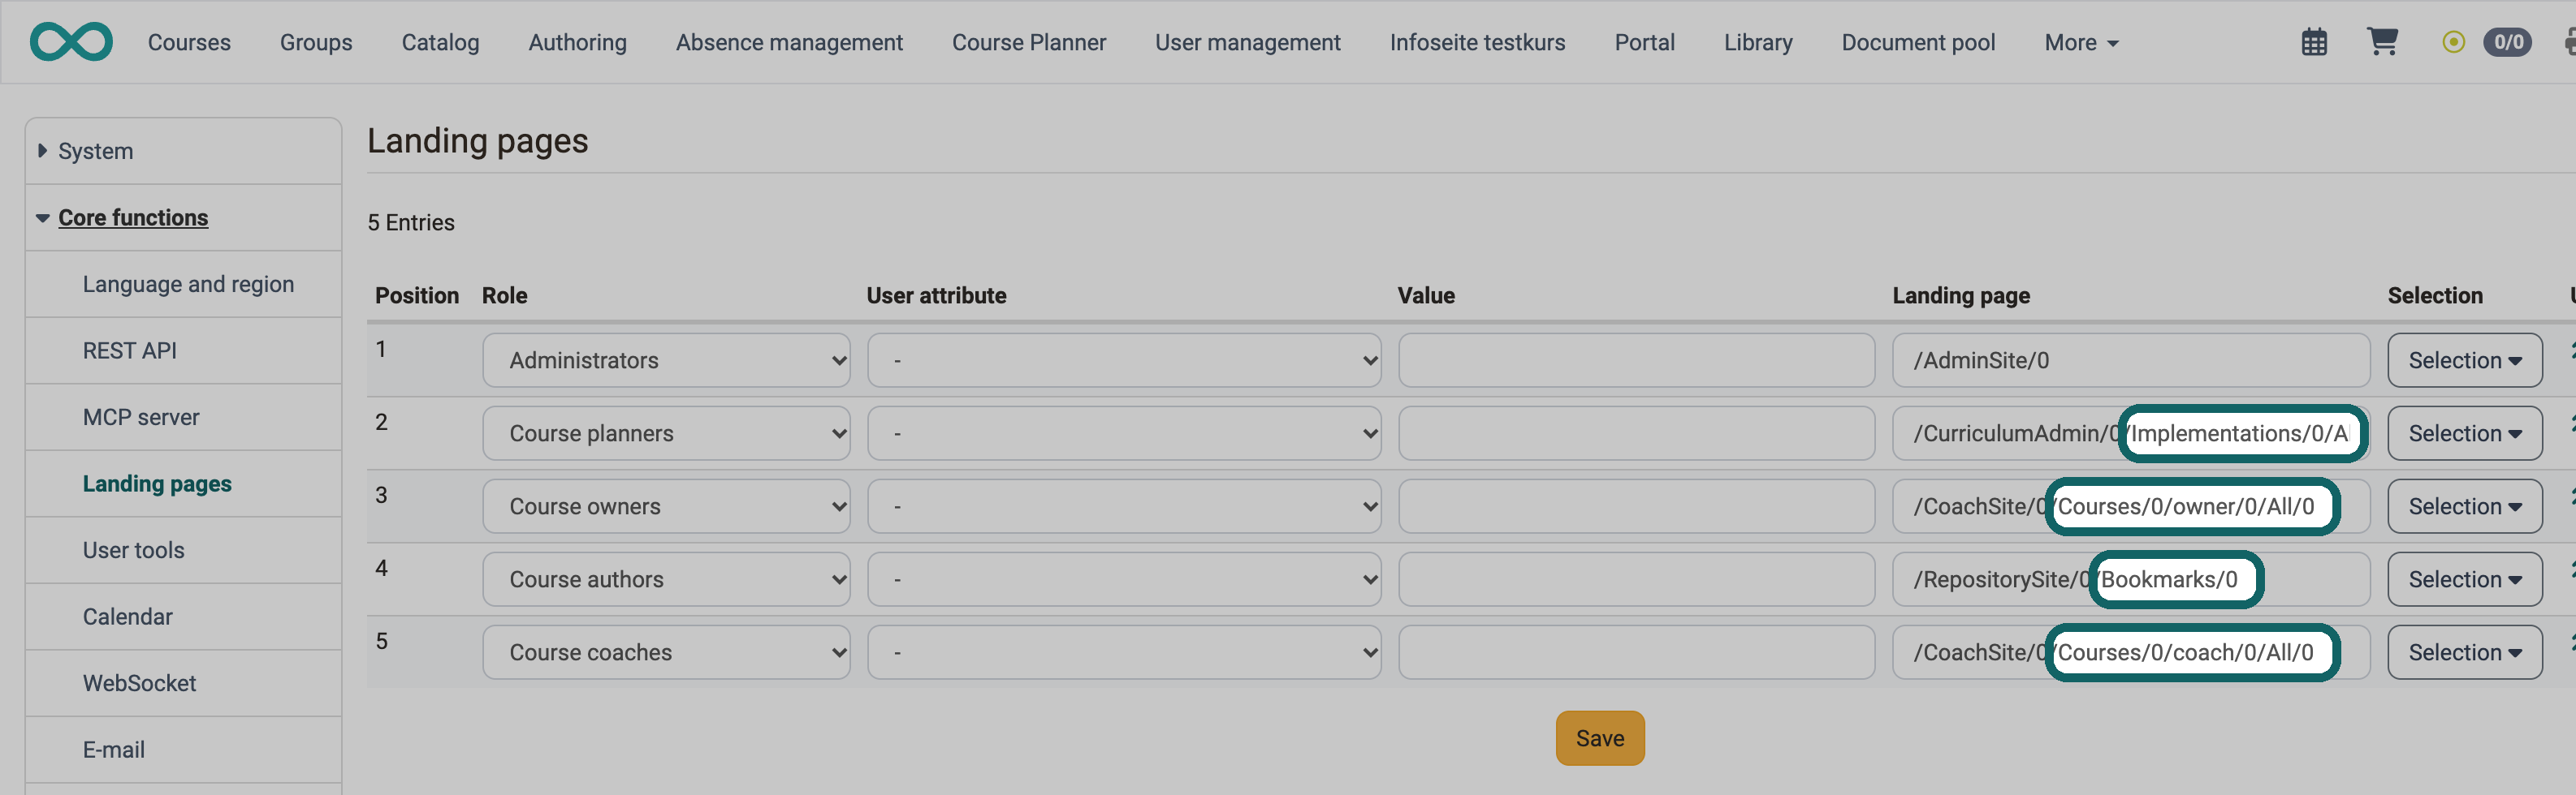Switch to the Authoring tab
2576x795 pixels.
[x=577, y=42]
